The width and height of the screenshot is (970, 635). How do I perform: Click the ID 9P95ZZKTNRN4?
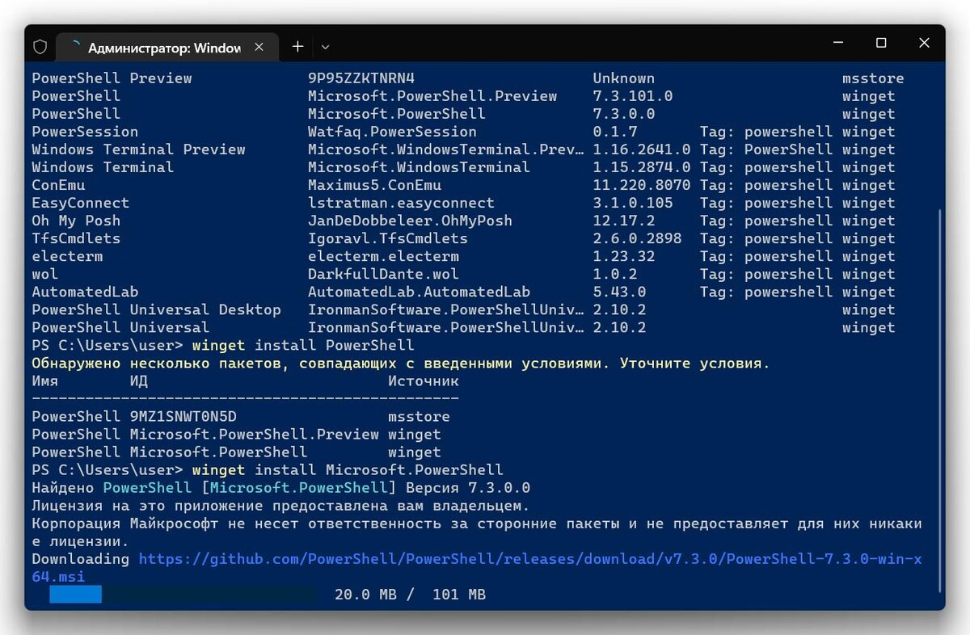point(361,78)
